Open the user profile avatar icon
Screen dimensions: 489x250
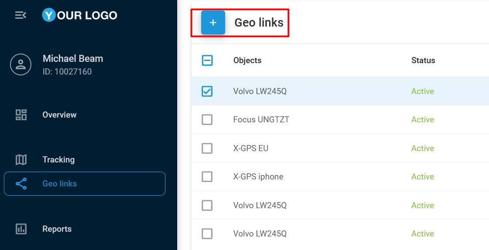click(20, 64)
